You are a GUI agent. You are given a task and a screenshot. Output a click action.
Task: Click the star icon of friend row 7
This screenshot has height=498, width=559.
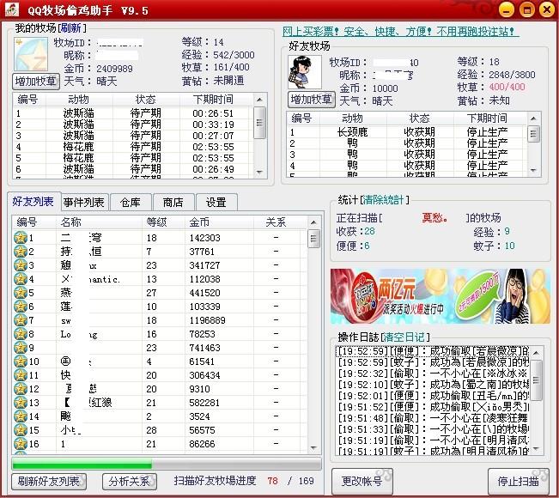point(21,320)
